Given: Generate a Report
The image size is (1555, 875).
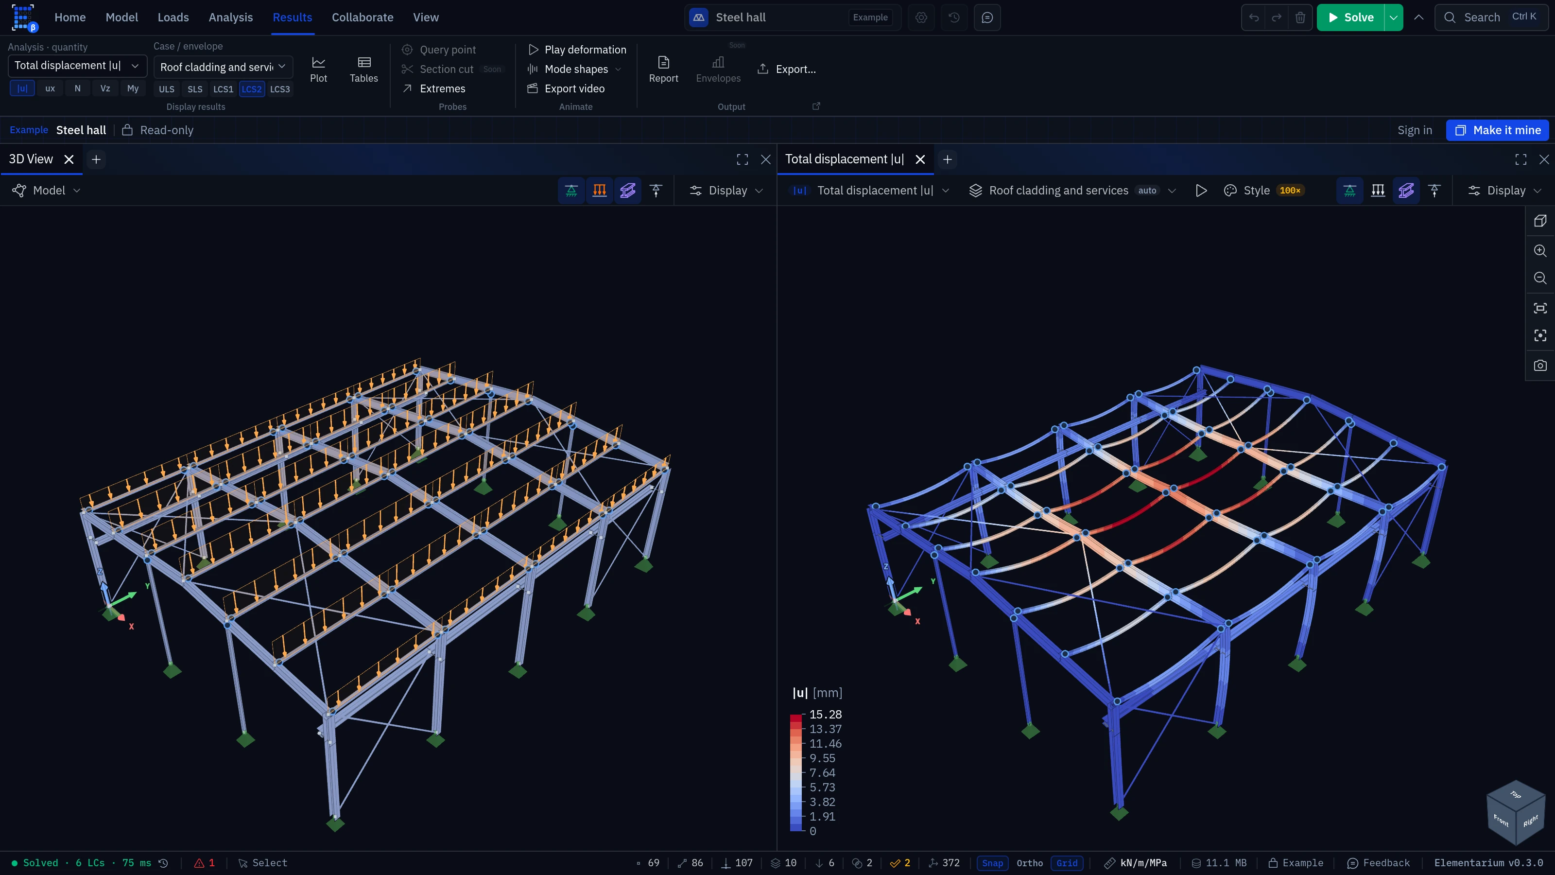Looking at the screenshot, I should [x=663, y=69].
